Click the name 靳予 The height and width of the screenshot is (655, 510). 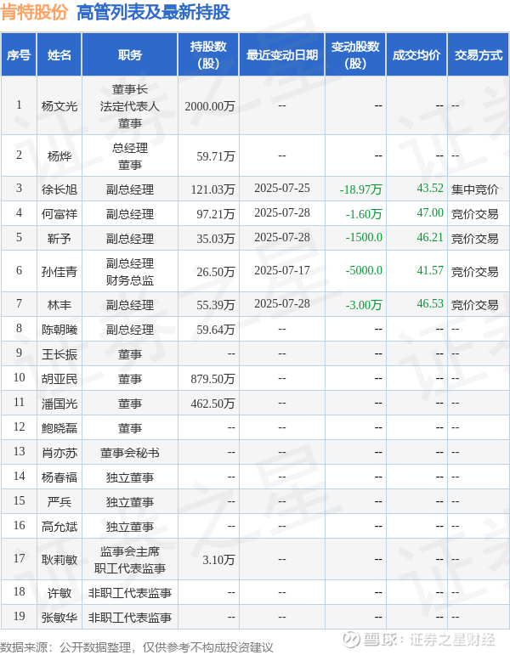tap(59, 239)
